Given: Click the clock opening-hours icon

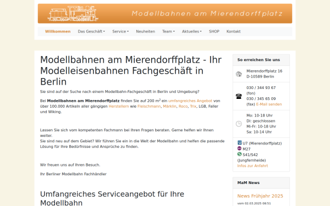Looking at the screenshot, I should pos(239,124).
